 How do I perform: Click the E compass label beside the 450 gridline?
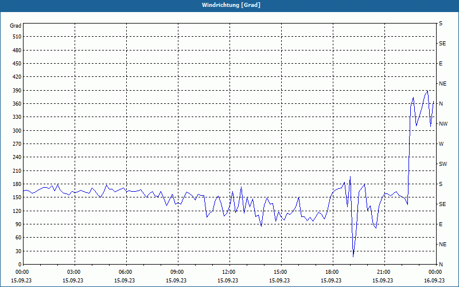point(441,64)
